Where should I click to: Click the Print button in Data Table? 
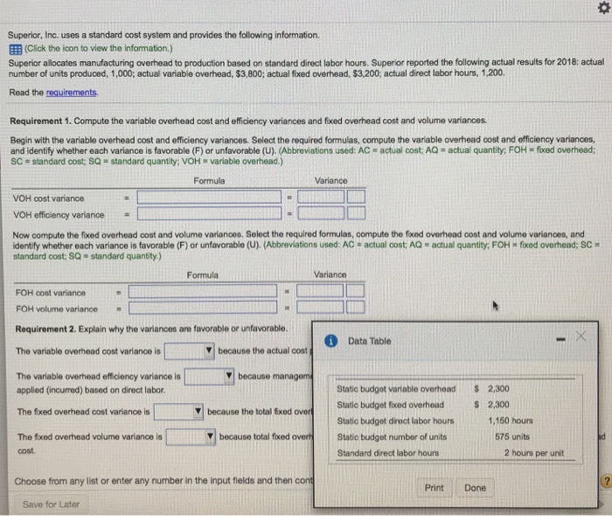point(434,488)
